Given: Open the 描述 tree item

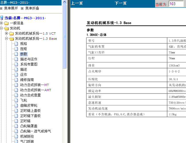Looking at the screenshot, I should pyautogui.click(x=23, y=69).
